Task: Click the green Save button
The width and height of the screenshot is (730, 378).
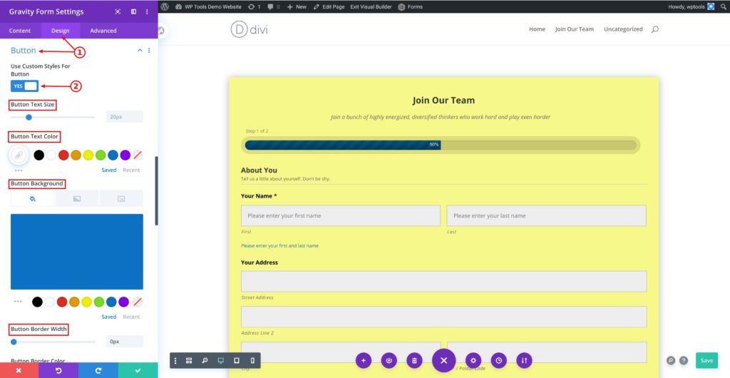Action: [706, 360]
